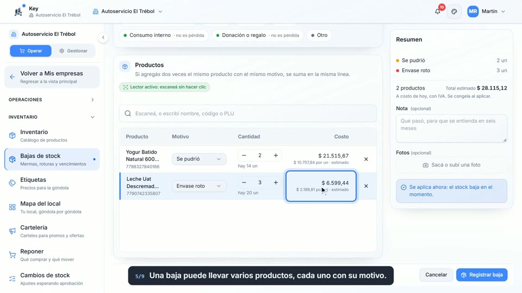Click the Total estimado $ 28.115,12 value
Image resolution: width=522 pixels, height=293 pixels.
[x=492, y=88]
